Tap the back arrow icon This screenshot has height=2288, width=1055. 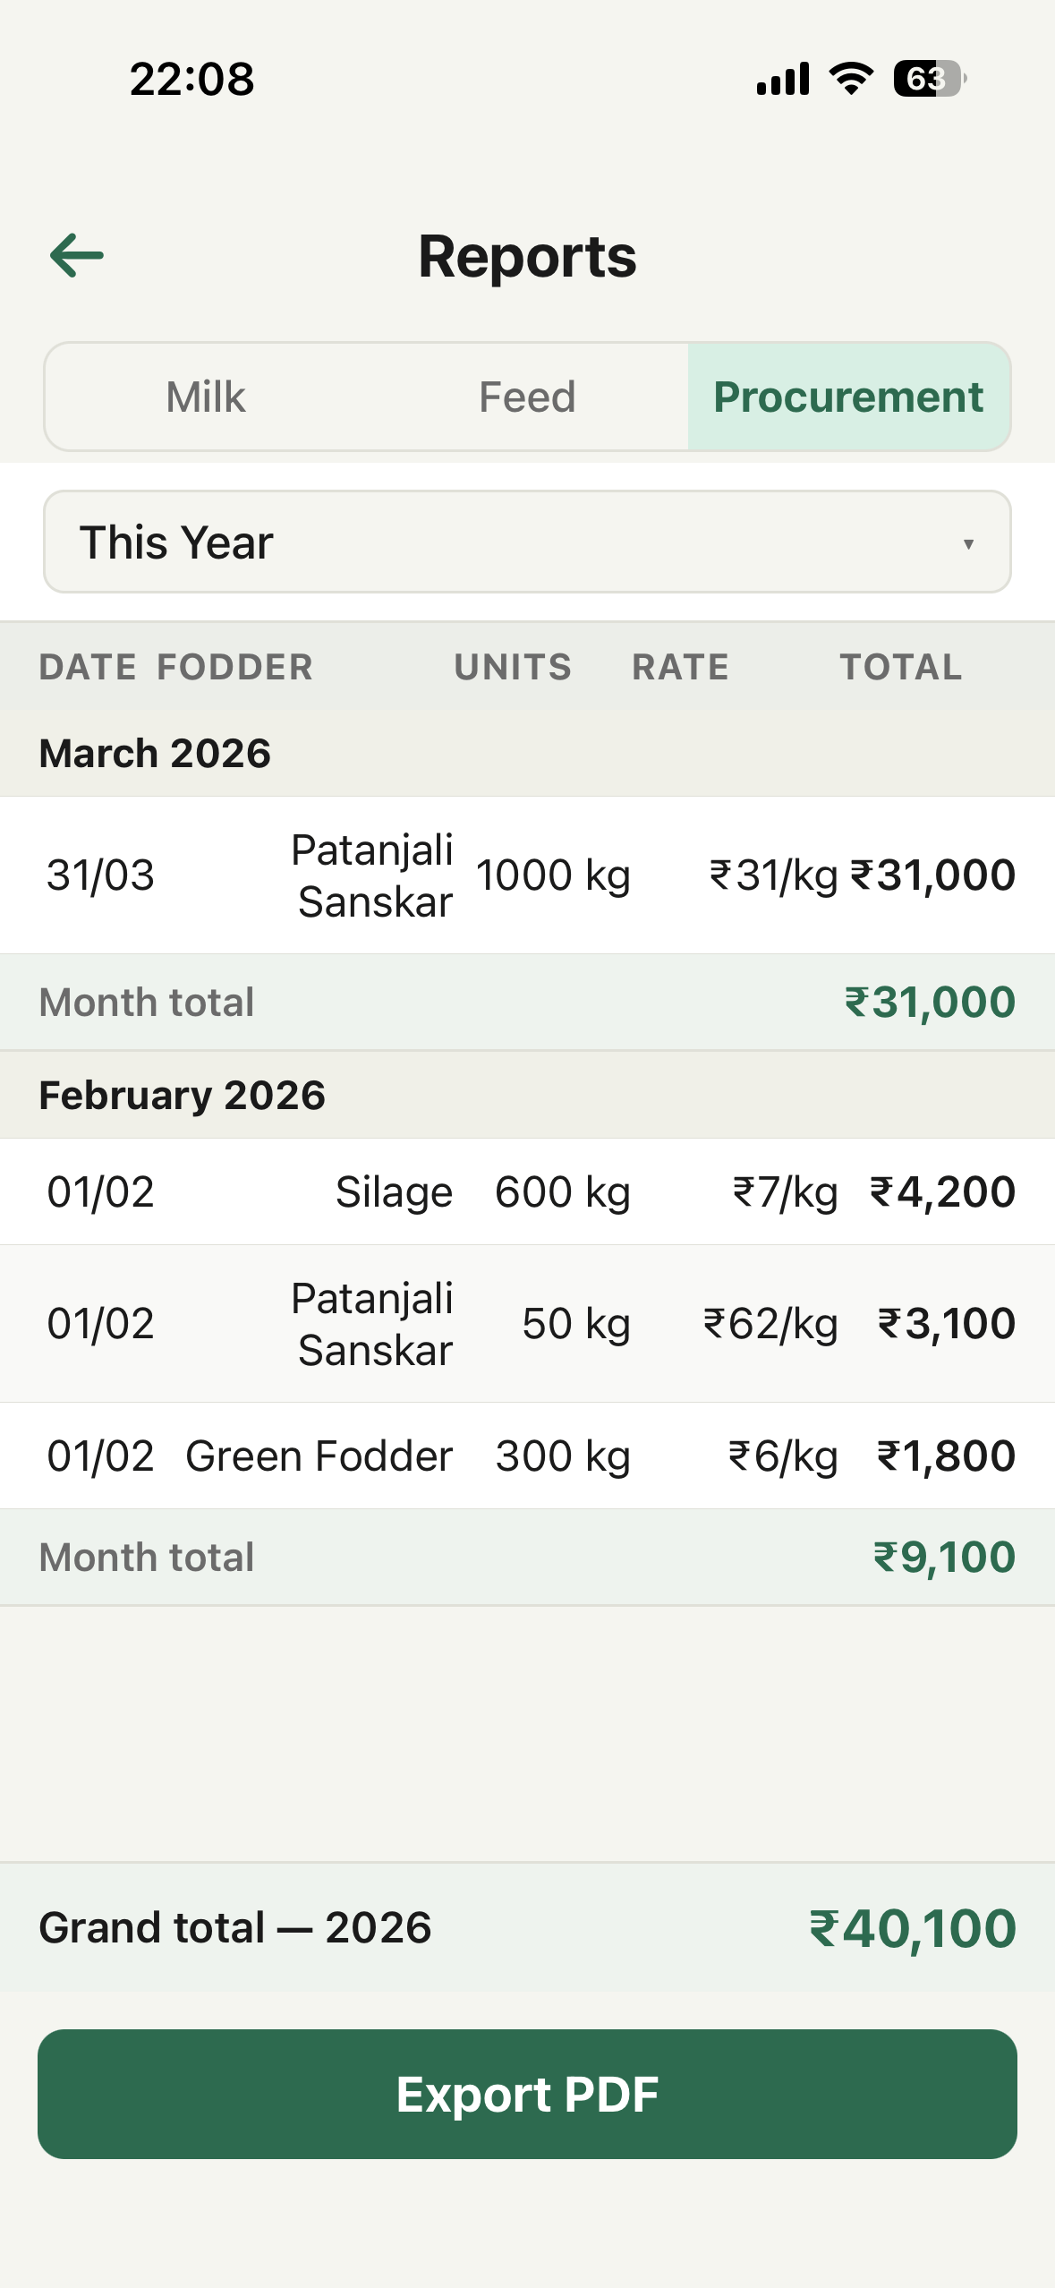pos(77,256)
